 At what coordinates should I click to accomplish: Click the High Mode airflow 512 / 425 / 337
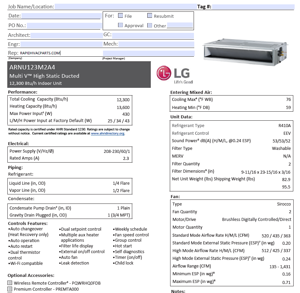(276, 250)
